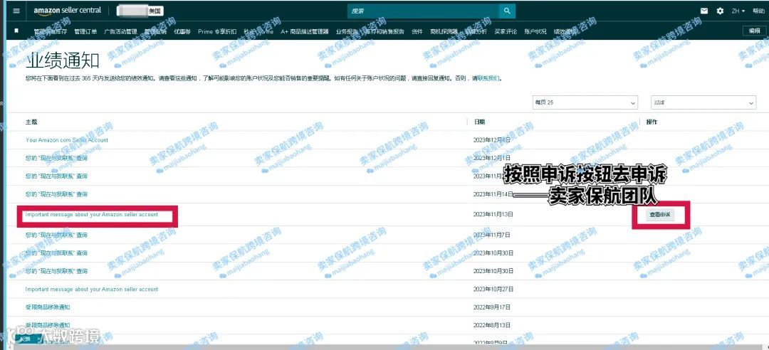The image size is (769, 350).
Task: Close the 反馈 feedback tab
Action: point(39,339)
